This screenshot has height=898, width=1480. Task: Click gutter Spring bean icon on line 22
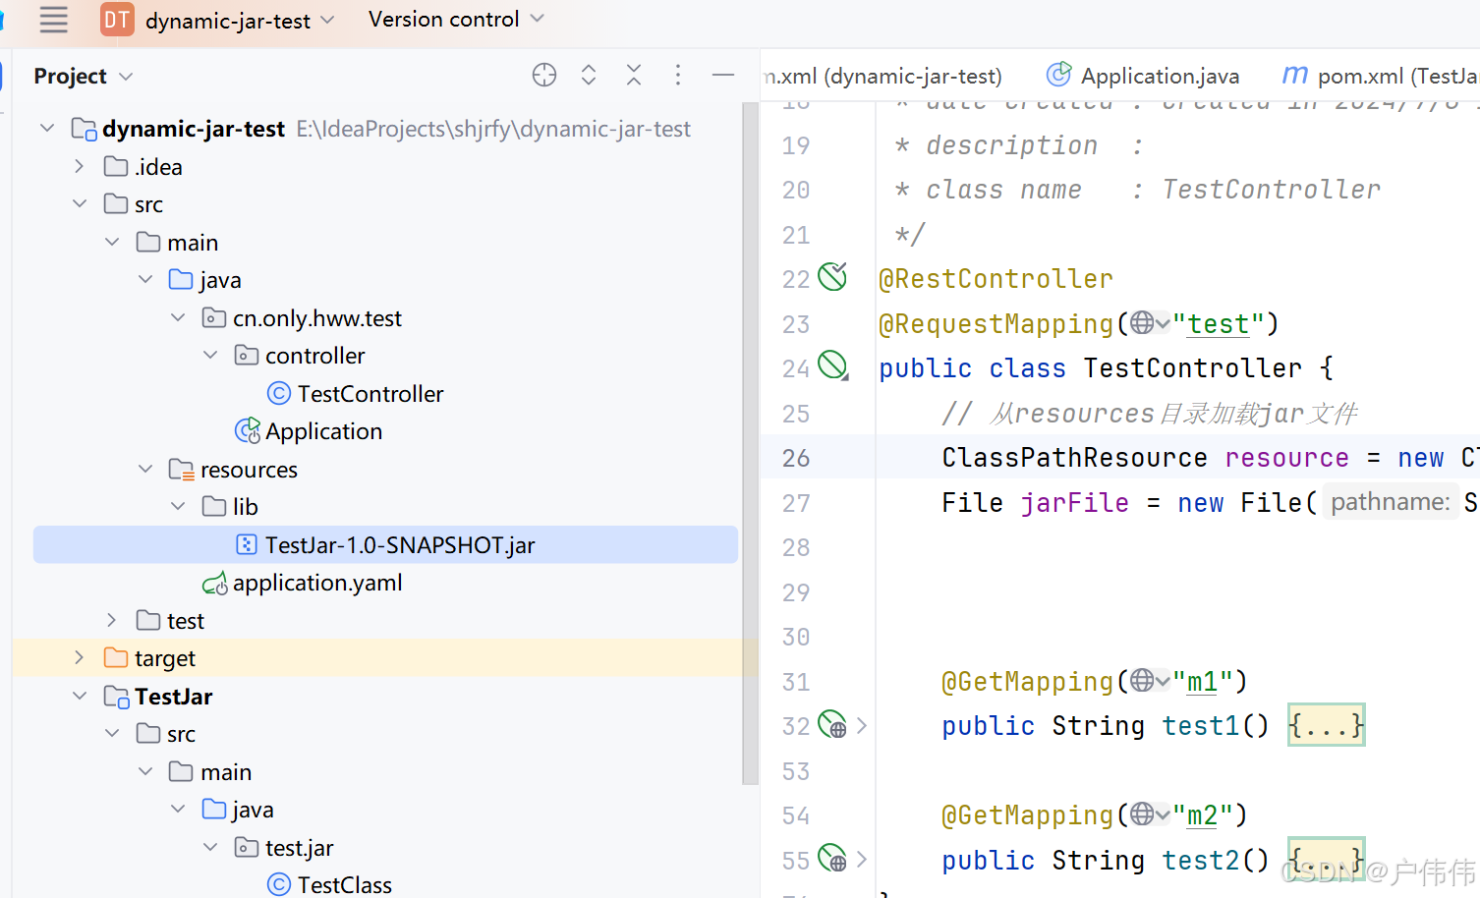[832, 277]
